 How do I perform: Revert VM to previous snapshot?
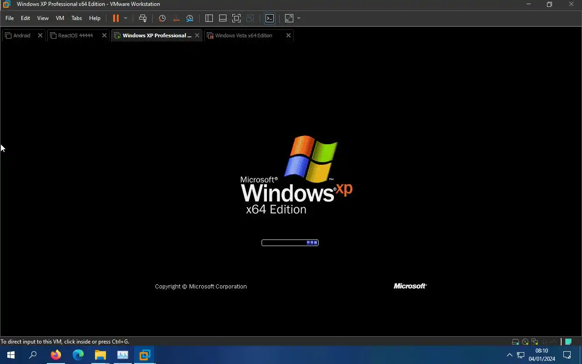[x=176, y=18]
